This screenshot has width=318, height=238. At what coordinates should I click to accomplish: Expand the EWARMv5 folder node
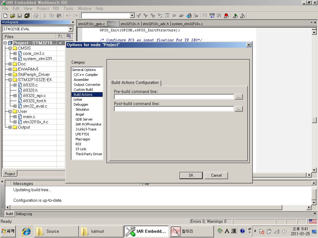(x=10, y=69)
